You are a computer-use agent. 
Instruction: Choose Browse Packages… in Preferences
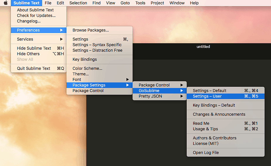click(91, 30)
